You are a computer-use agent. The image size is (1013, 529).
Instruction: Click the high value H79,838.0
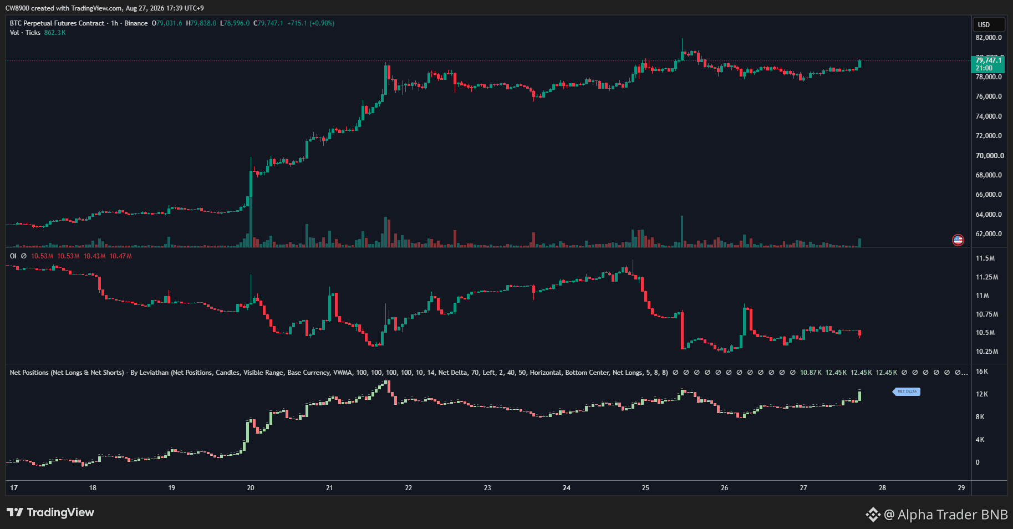pyautogui.click(x=201, y=23)
